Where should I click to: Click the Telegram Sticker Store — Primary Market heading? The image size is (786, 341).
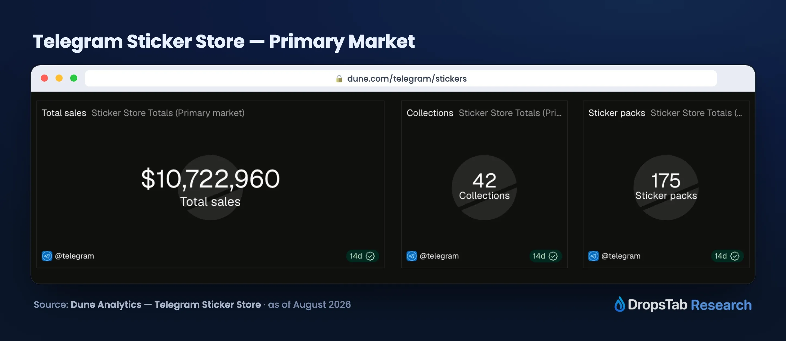(224, 42)
